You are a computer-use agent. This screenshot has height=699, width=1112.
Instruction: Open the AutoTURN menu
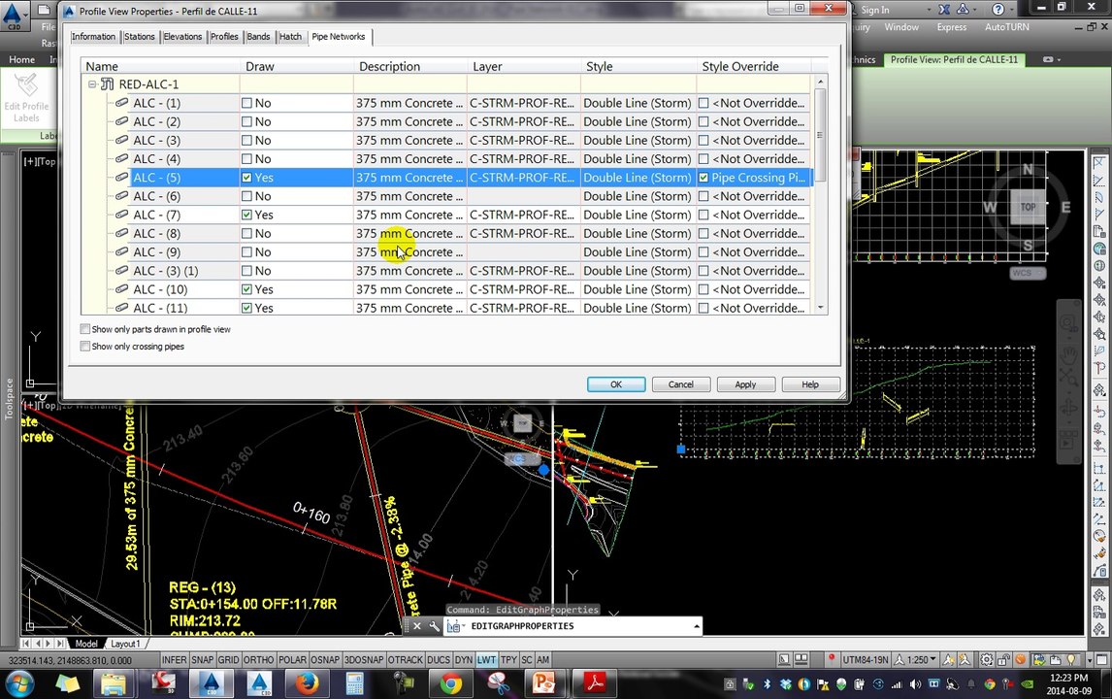coord(1006,27)
